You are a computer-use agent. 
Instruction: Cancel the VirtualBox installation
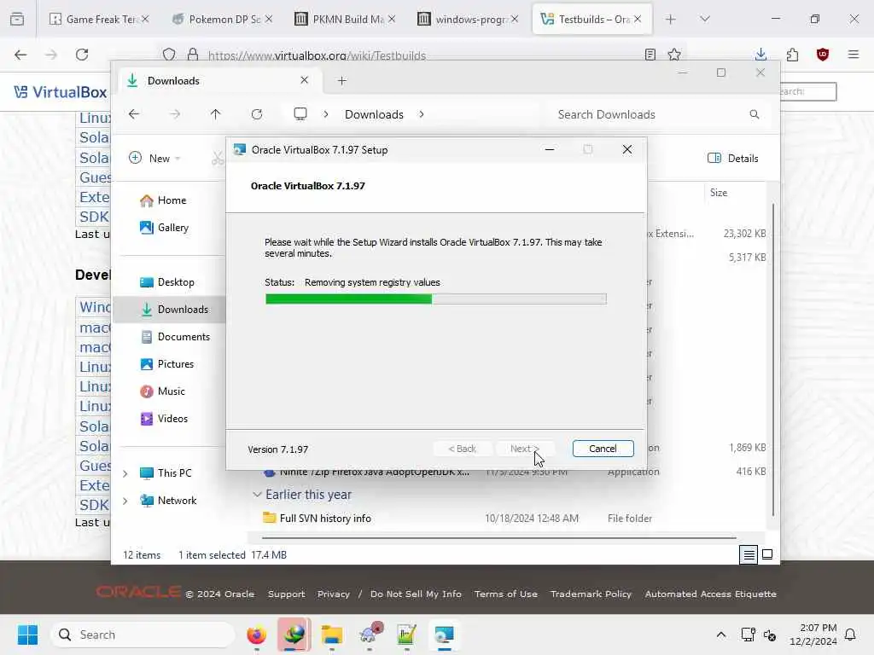coord(603,449)
